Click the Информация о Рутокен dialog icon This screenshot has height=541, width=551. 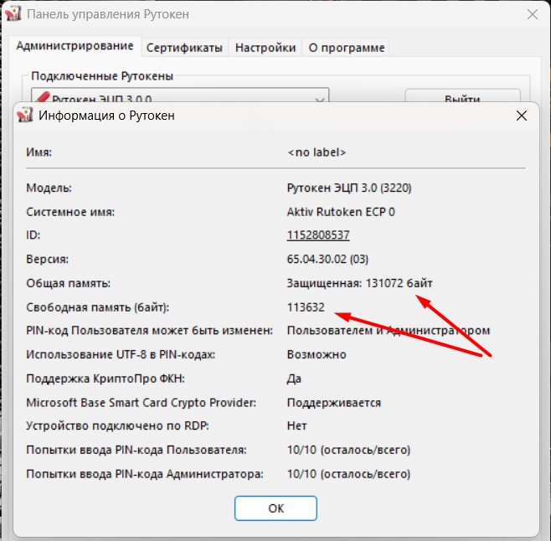coord(25,115)
